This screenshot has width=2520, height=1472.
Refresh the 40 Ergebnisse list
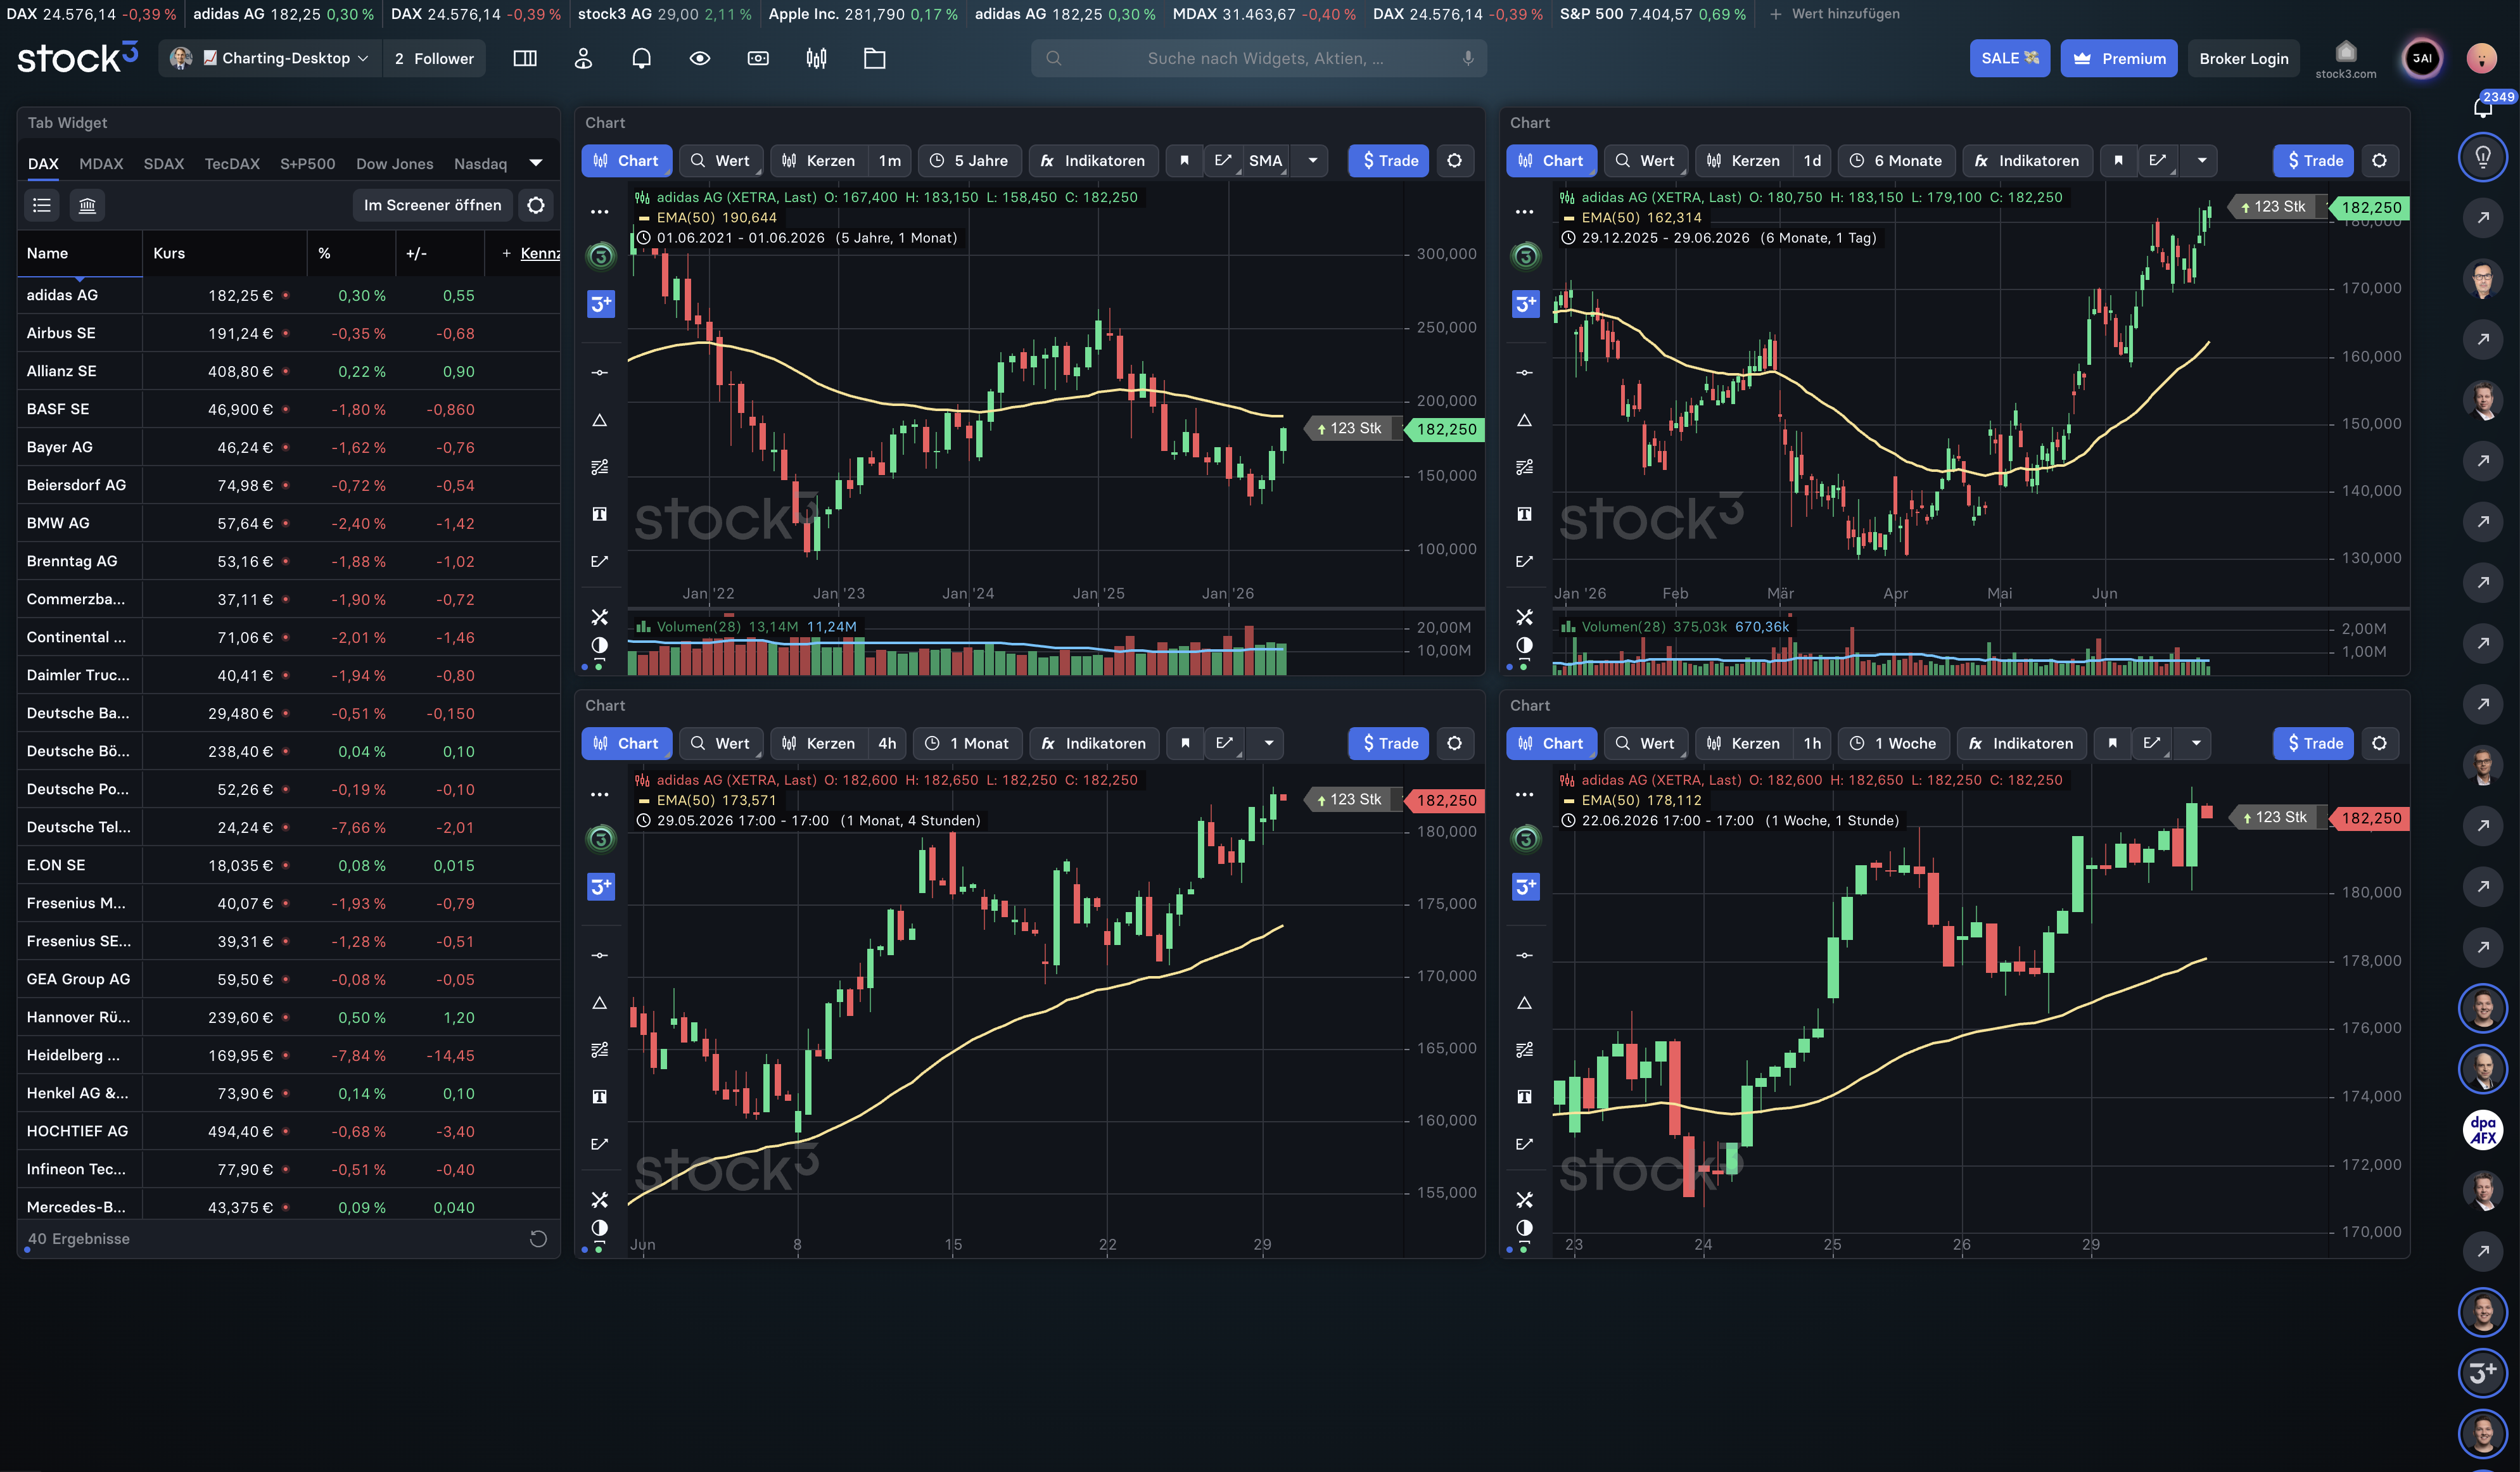click(538, 1239)
